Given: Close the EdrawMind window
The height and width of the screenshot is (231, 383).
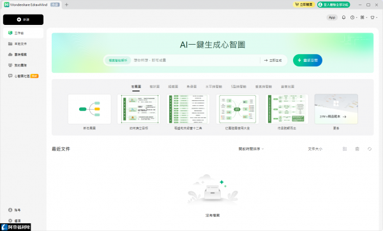Looking at the screenshot, I should click(377, 4).
